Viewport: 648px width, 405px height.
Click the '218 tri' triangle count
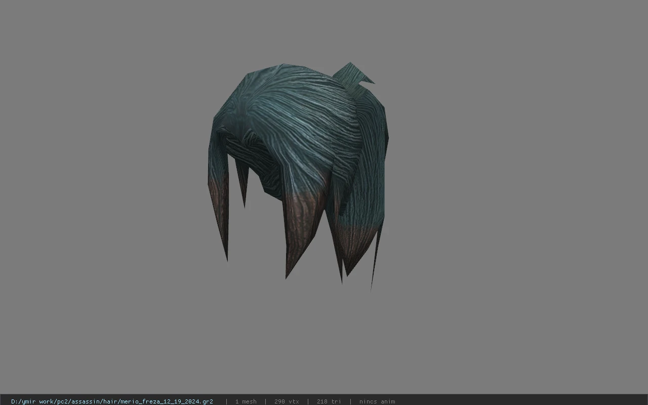[x=329, y=401]
